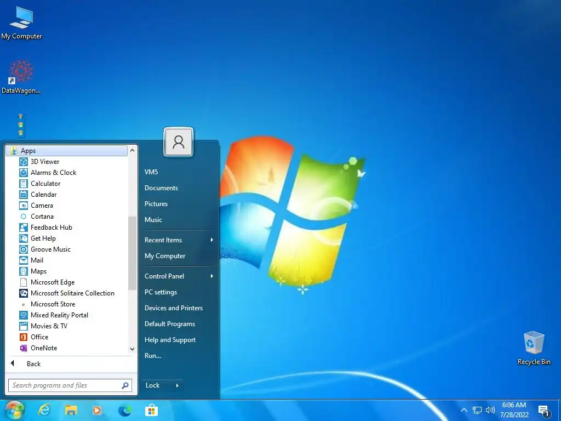Launch the Office app icon
The width and height of the screenshot is (561, 421).
click(23, 337)
